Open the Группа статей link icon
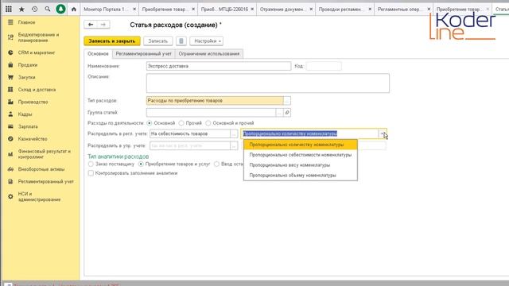509x286 pixels. click(287, 113)
